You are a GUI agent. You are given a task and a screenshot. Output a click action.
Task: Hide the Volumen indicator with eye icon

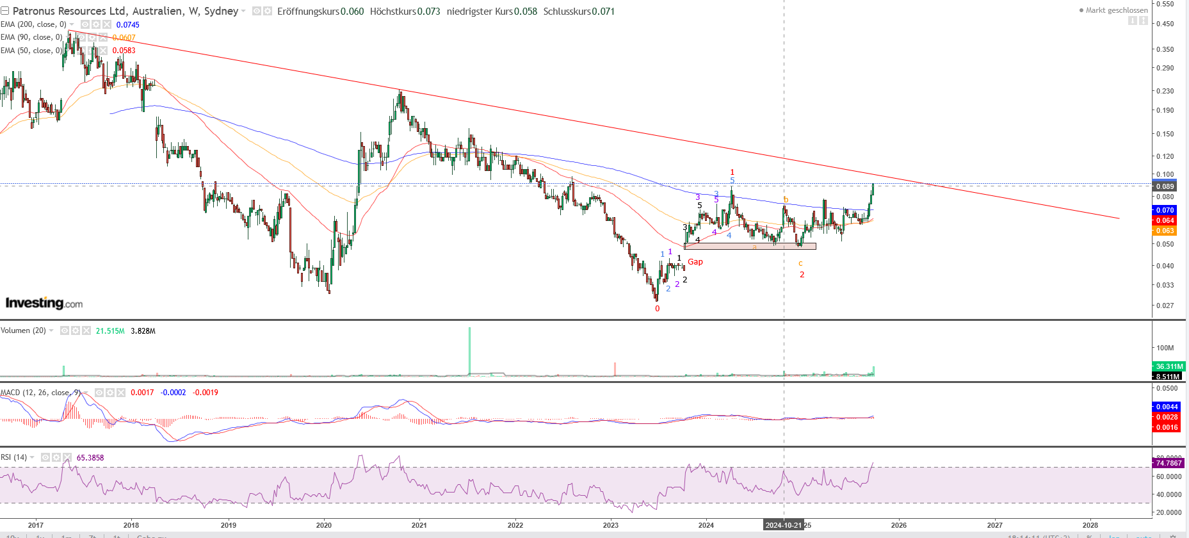pos(65,330)
